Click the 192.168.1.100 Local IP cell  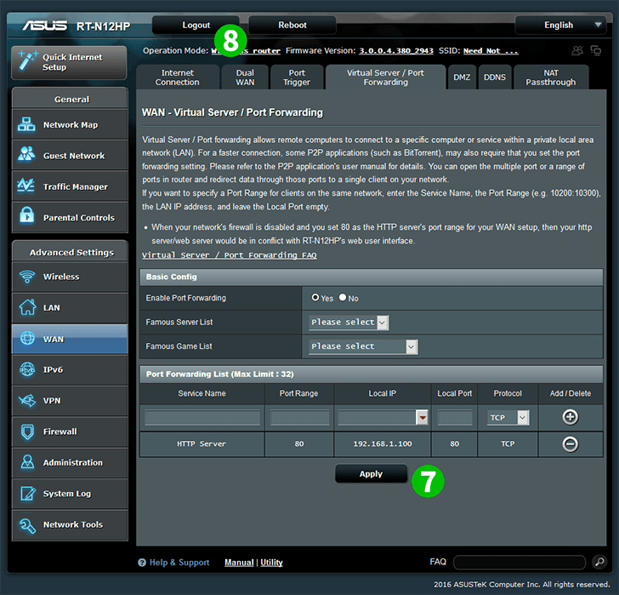click(382, 444)
